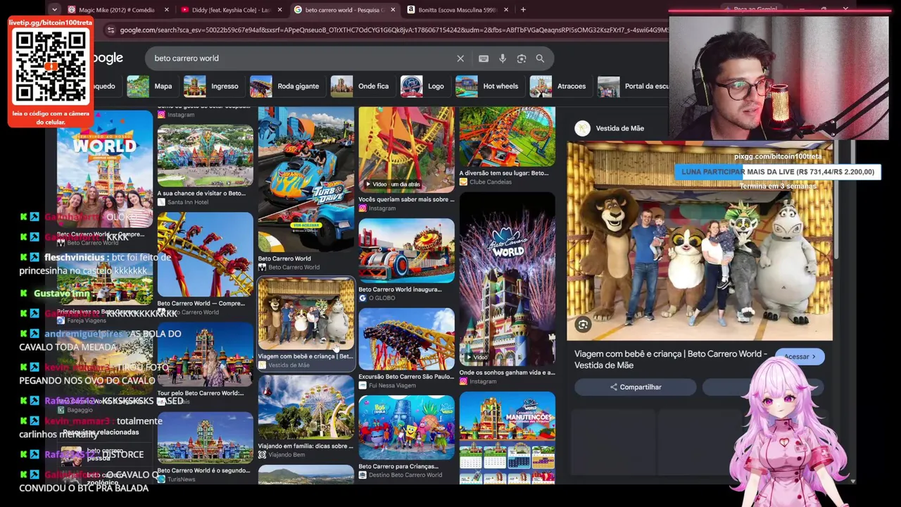Filter images by the Hot wheels chip
The height and width of the screenshot is (507, 901).
(487, 86)
